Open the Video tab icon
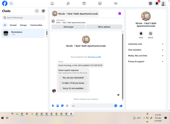170x124 pixels. (84, 3)
